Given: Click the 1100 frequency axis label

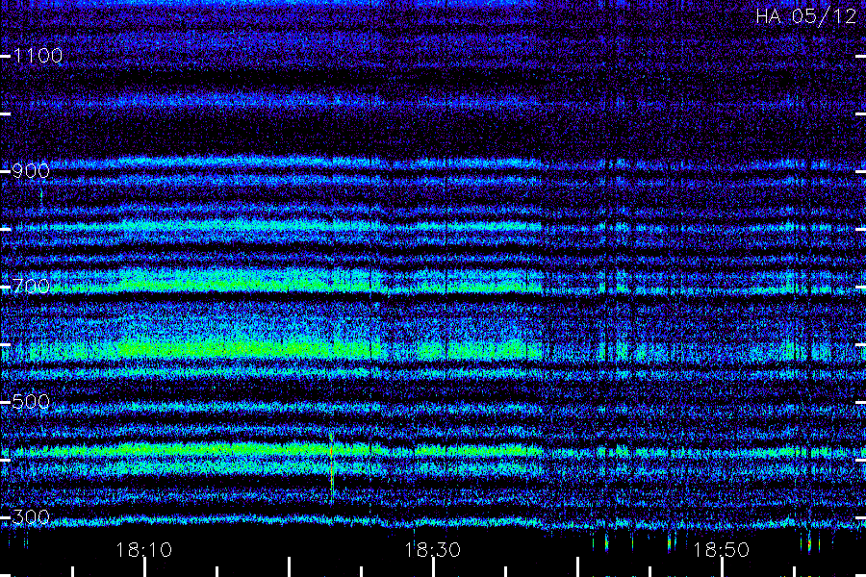Looking at the screenshot, I should 38,55.
